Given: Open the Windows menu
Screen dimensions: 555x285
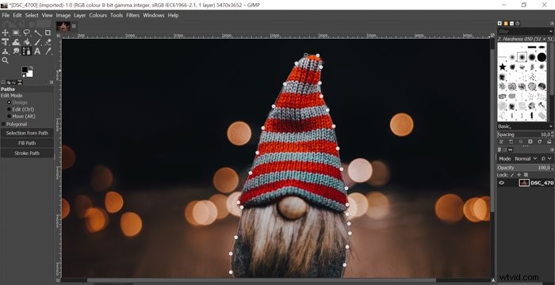Looking at the screenshot, I should (154, 15).
